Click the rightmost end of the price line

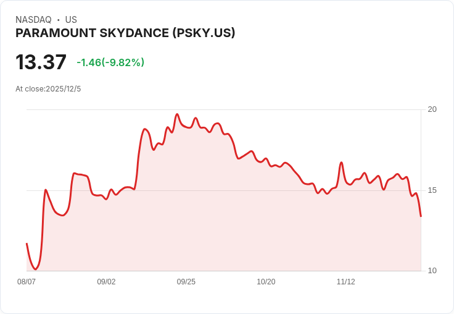pos(421,216)
